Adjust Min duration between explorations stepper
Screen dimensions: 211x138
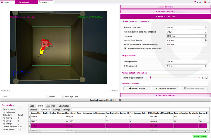pyautogui.click(x=206, y=44)
